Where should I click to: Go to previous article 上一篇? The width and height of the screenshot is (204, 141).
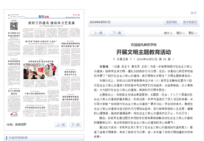click(x=98, y=33)
